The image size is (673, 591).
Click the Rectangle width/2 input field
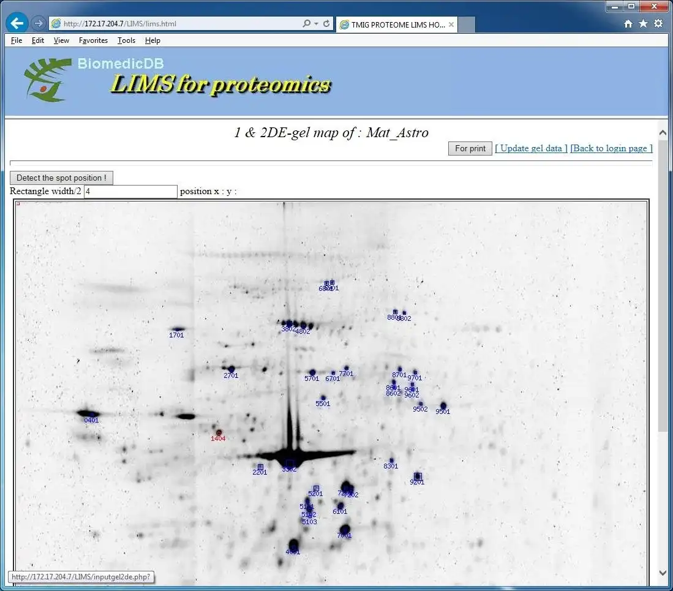(x=130, y=192)
